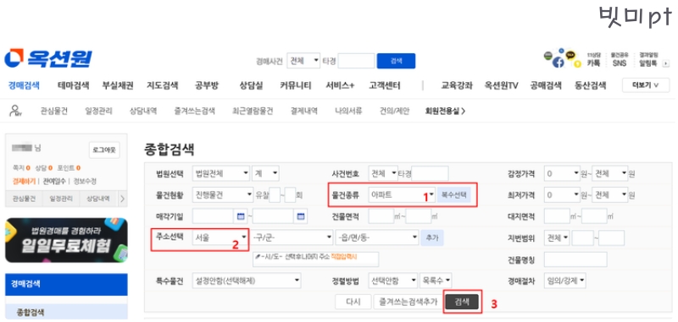The width and height of the screenshot is (678, 322).
Task: Click the 회원전용실 arrow link
Action: pos(445,112)
